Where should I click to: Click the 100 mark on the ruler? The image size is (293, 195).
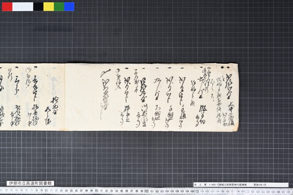point(146,191)
